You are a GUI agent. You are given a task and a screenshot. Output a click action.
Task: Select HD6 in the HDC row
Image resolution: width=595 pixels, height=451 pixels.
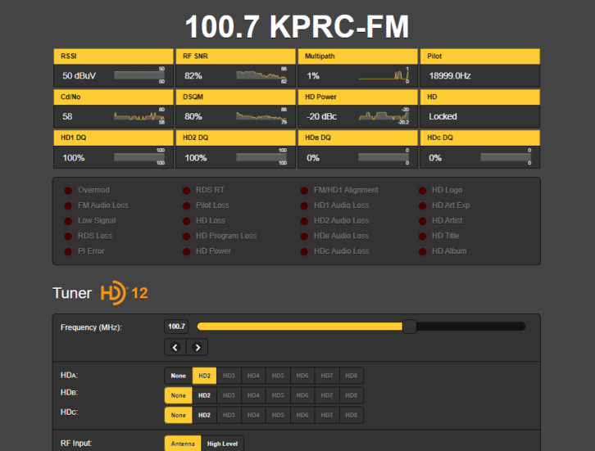click(302, 415)
